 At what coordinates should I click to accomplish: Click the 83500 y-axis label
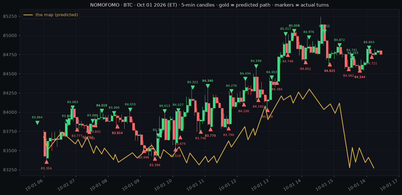coord(10,150)
